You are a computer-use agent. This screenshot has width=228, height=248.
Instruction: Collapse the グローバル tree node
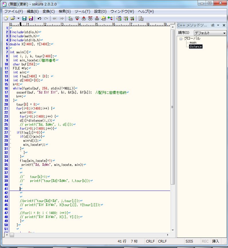tap(181, 38)
